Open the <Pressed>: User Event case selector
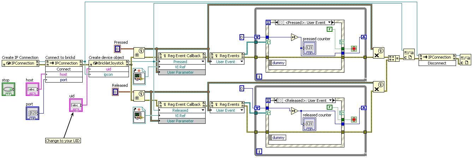The image size is (473, 158). tap(305, 23)
